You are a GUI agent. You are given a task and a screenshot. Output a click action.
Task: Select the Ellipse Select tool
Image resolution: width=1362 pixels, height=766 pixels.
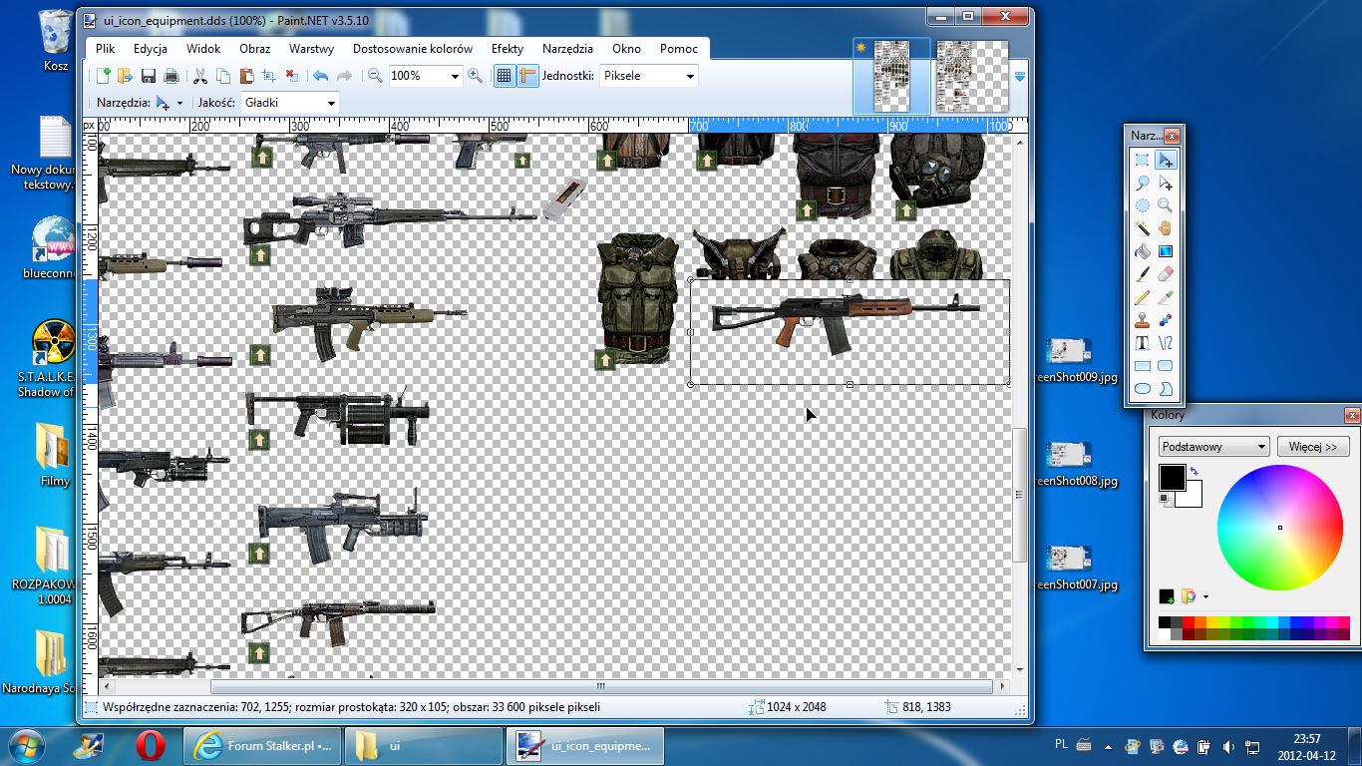[1143, 205]
